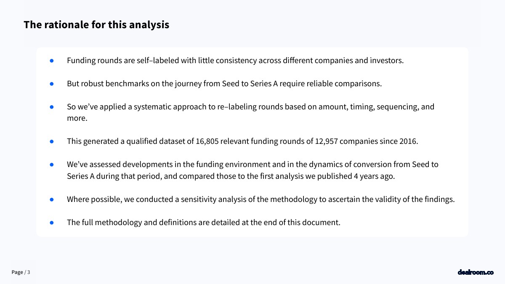Screen dimensions: 505x284
Task: Click the bullet before "Funding rounds are self-labeled"
Action: click(52, 61)
